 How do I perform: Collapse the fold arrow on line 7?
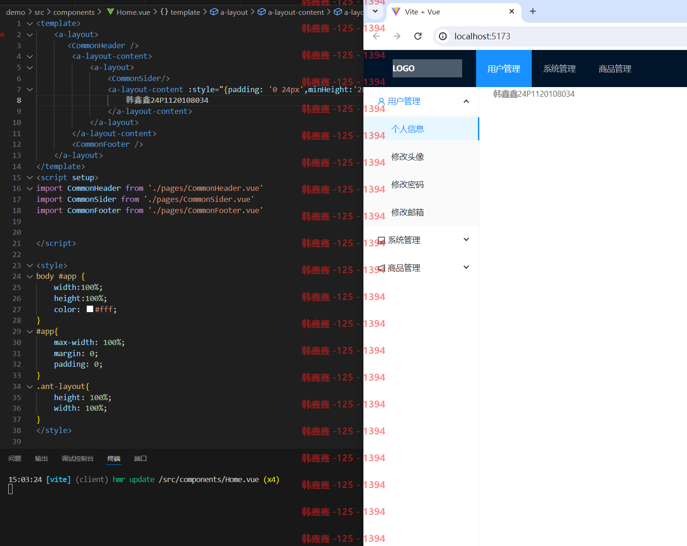[30, 90]
